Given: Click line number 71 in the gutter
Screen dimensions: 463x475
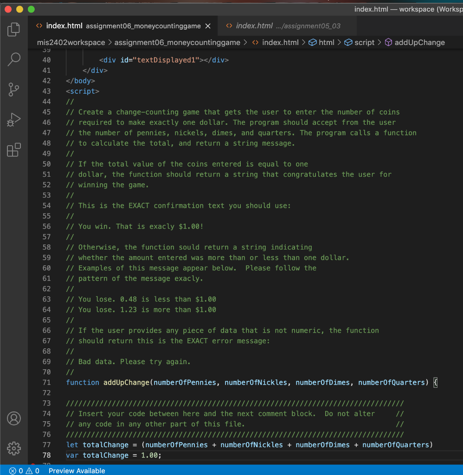Looking at the screenshot, I should click(x=46, y=382).
